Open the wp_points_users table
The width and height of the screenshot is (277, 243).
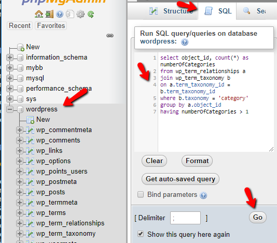[x=62, y=171]
